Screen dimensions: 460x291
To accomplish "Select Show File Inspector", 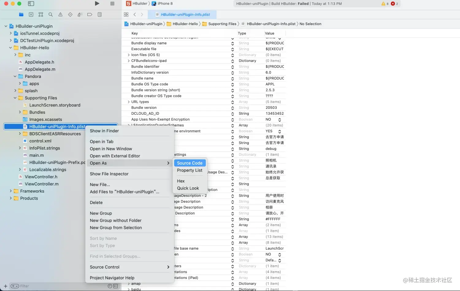I will (129, 174).
